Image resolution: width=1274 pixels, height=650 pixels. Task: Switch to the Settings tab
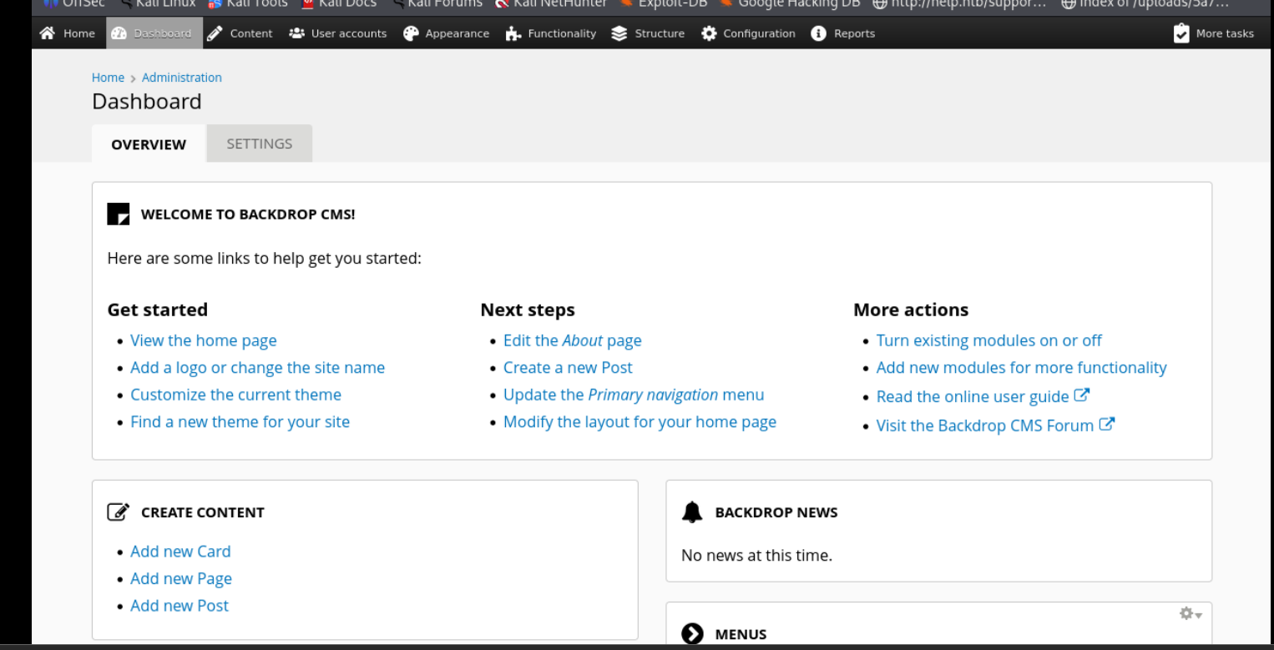pyautogui.click(x=259, y=144)
